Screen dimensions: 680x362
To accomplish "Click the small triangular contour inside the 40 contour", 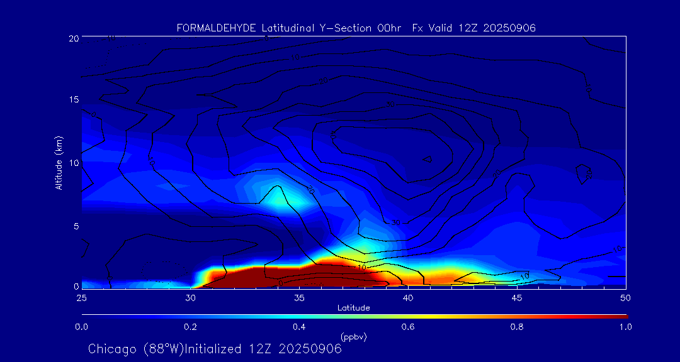I will coord(428,159).
